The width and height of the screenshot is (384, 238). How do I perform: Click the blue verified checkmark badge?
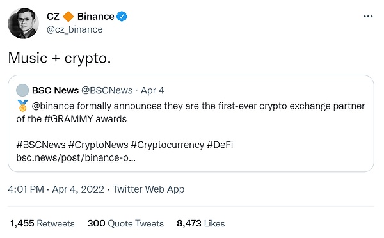coord(122,17)
